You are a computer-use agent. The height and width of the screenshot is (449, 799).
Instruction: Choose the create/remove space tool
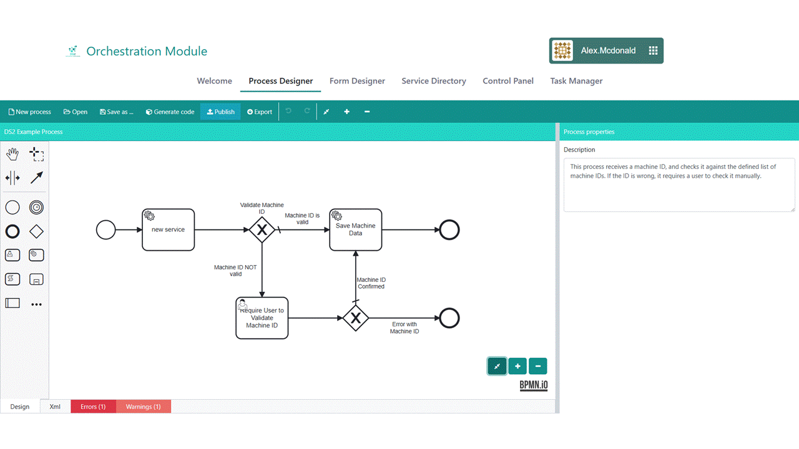pos(12,178)
